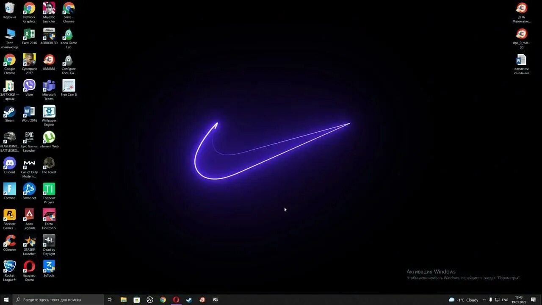This screenshot has height=305, width=542.
Task: Select the Rocket League shortcut
Action: point(9,271)
